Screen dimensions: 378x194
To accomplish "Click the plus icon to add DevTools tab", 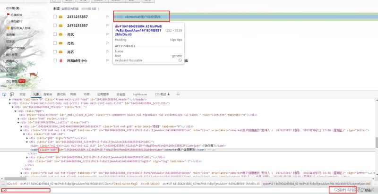I will pyautogui.click(x=178, y=94).
